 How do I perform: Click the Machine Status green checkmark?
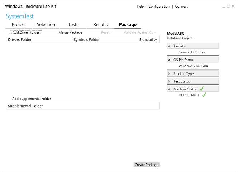[201, 89]
